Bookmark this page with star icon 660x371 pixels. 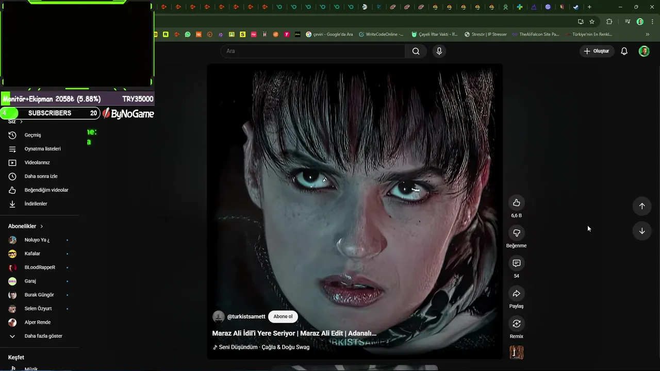click(592, 22)
